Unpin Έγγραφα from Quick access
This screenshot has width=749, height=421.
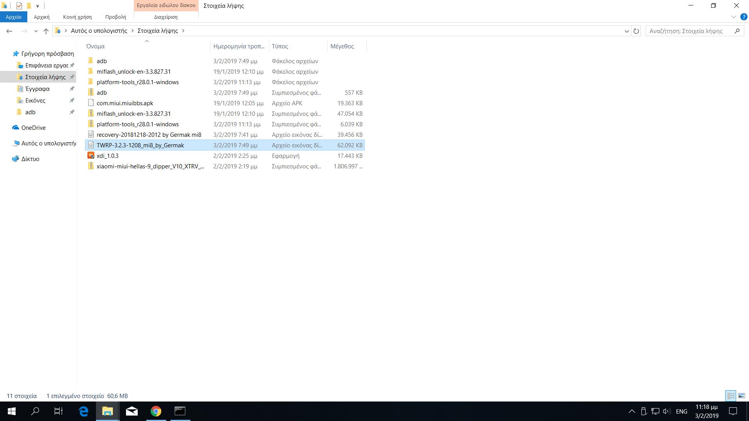(x=72, y=89)
